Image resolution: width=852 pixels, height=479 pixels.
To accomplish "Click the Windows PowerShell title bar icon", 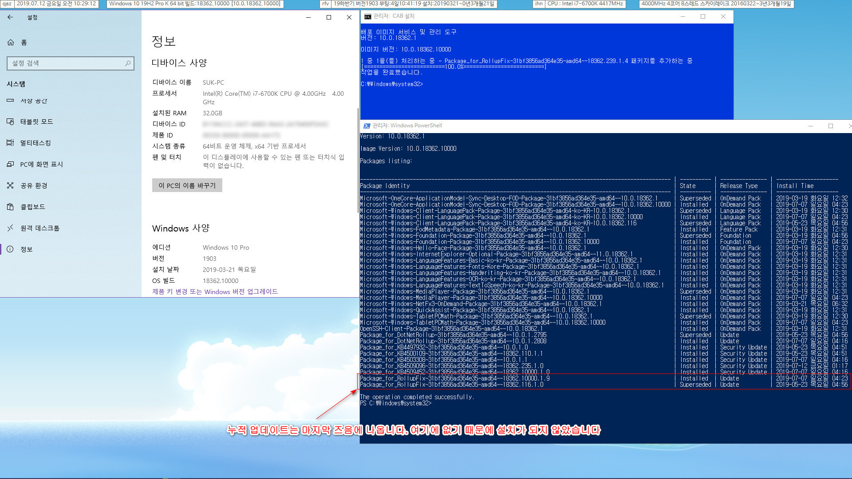I will coord(367,126).
